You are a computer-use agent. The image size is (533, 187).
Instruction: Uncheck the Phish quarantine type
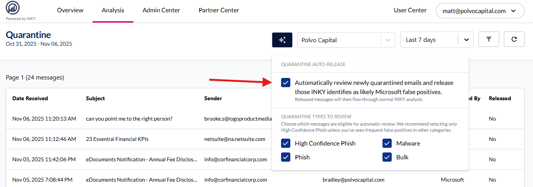click(x=286, y=157)
